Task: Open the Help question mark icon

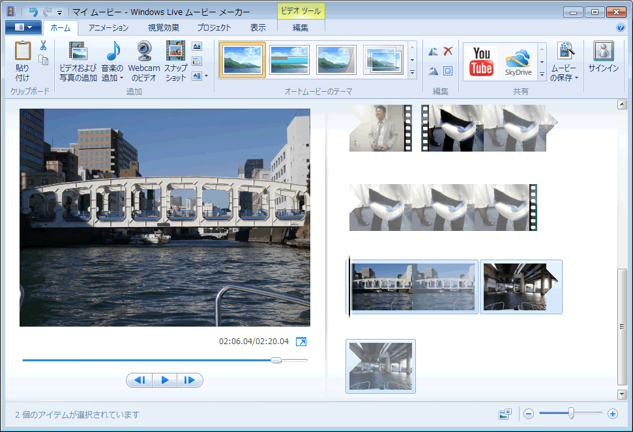Action: (x=621, y=27)
